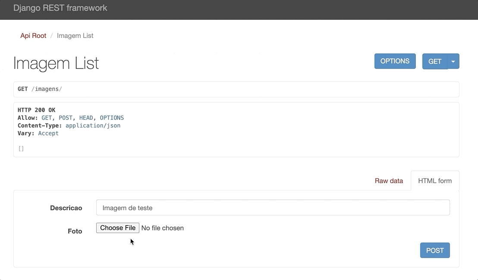Focus the Descricao text field
Screen dimensions: 478x280
click(x=273, y=208)
